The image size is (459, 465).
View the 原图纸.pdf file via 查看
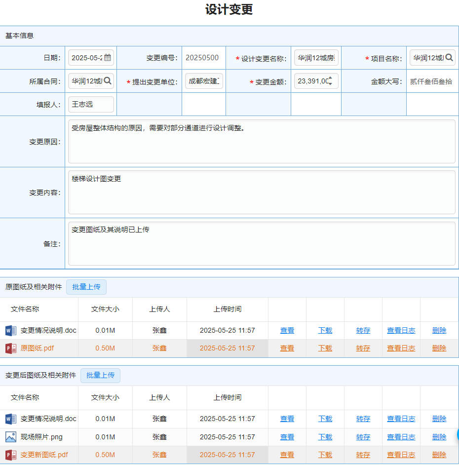point(287,348)
